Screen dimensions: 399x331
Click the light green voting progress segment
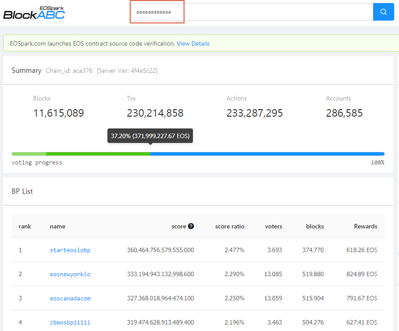[x=29, y=154]
